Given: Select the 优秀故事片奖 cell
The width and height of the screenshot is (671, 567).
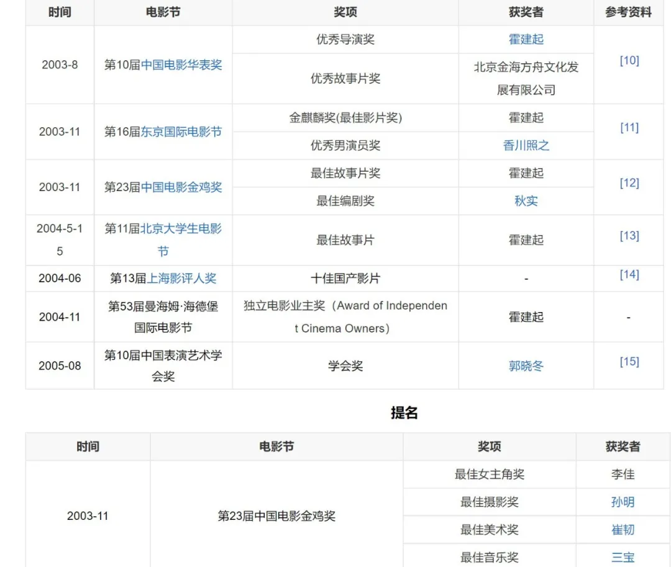Looking at the screenshot, I should [x=345, y=79].
